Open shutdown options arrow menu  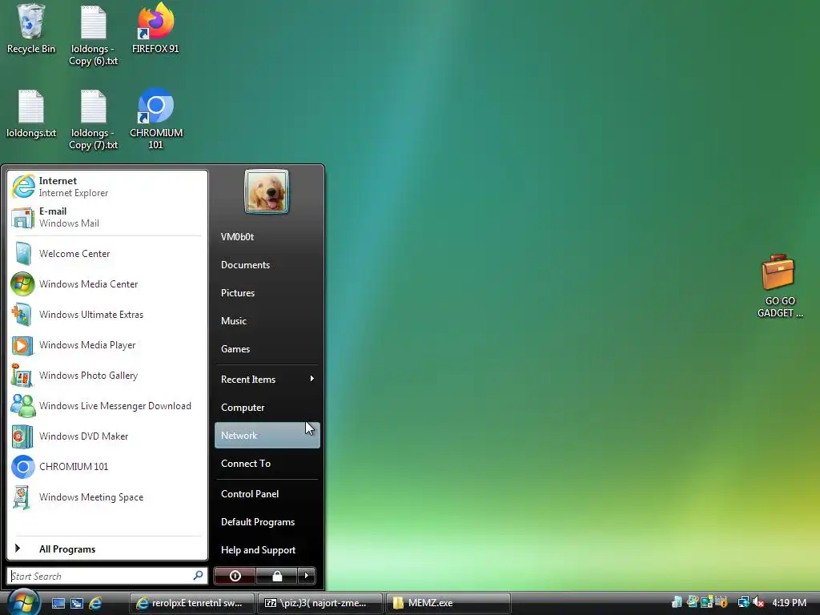307,576
